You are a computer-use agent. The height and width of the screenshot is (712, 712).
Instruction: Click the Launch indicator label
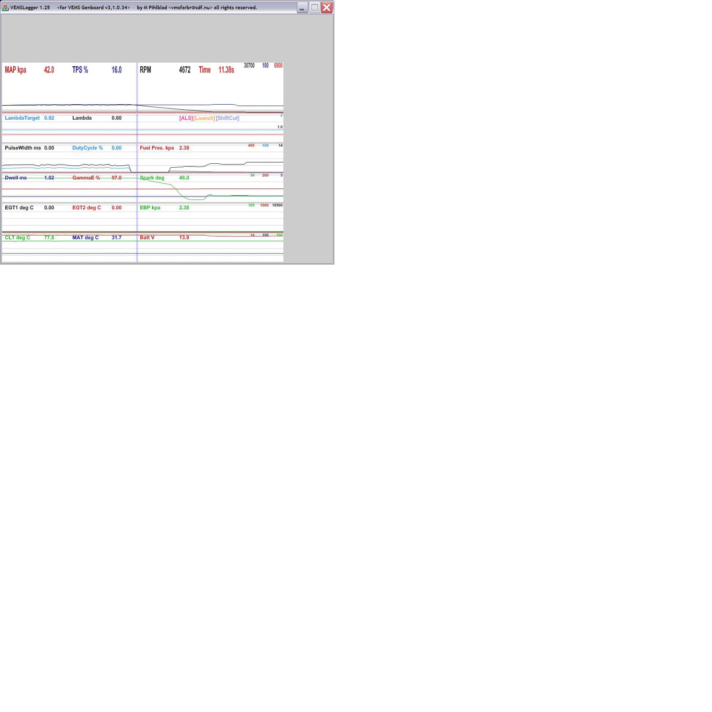[x=204, y=118]
